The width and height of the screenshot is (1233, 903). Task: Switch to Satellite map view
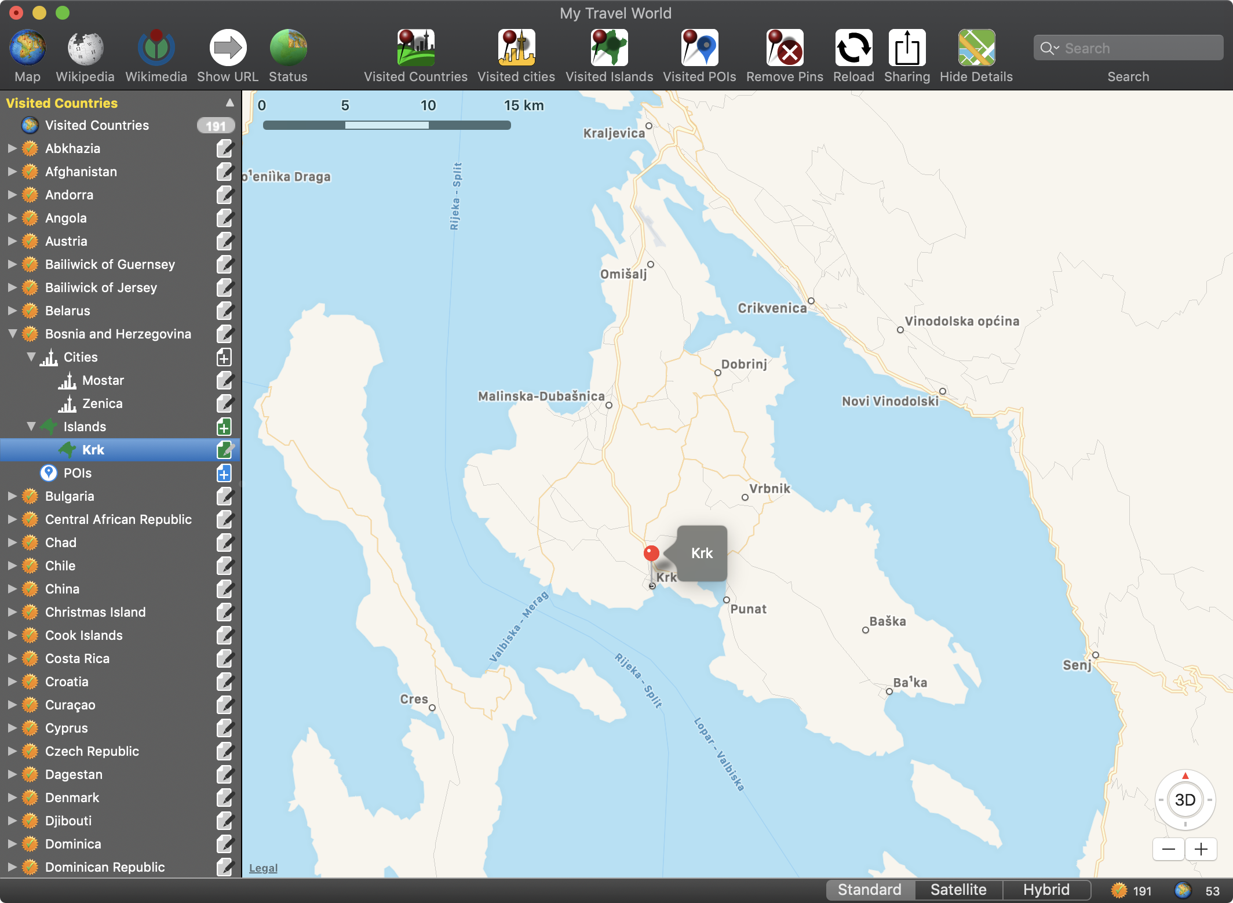coord(958,890)
